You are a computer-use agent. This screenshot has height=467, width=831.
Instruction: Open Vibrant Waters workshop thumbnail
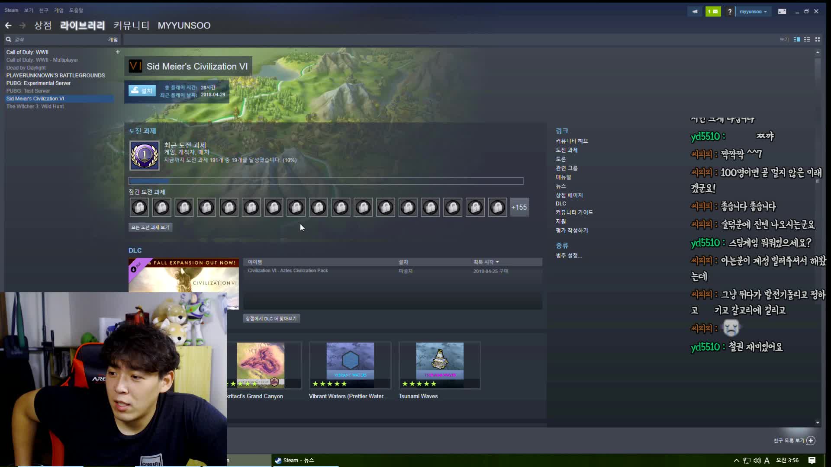coord(350,365)
